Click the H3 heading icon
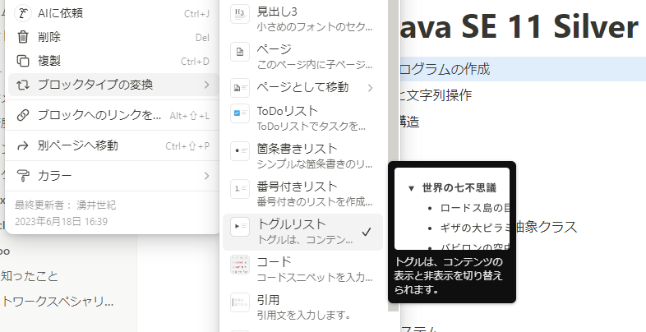The width and height of the screenshot is (646, 332). click(240, 14)
